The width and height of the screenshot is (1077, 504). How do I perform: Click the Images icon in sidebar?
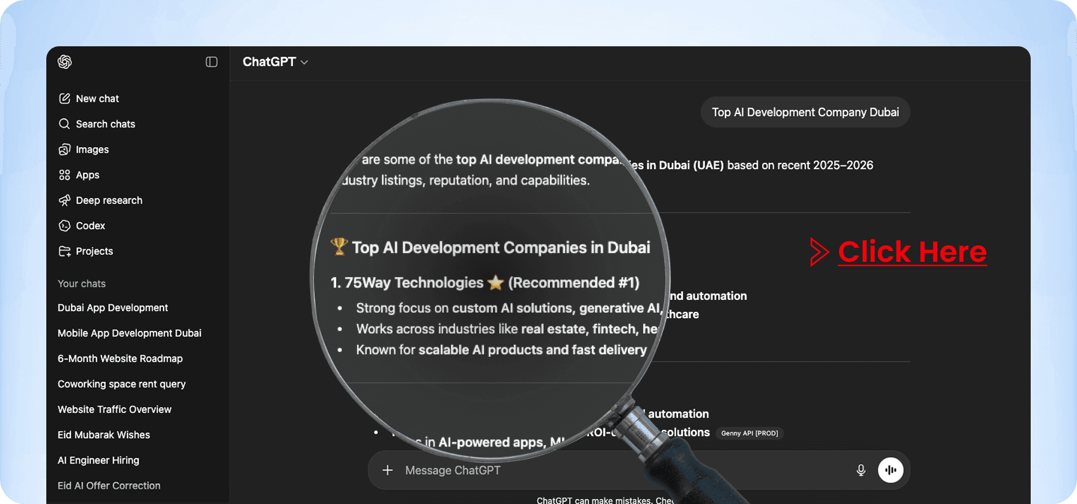(64, 149)
